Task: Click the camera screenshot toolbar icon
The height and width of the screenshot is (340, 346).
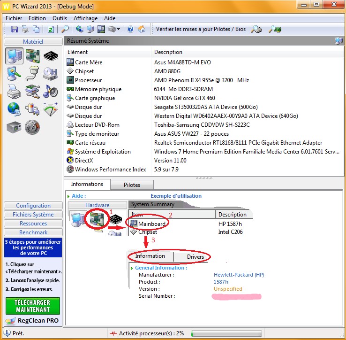Action: point(112,29)
